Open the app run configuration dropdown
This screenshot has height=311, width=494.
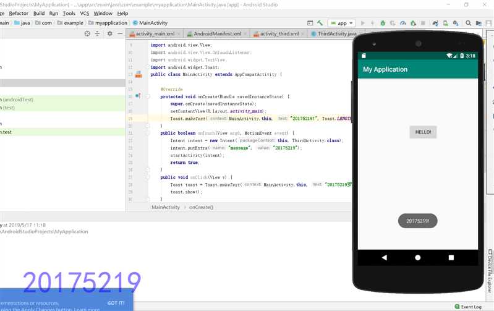(342, 23)
